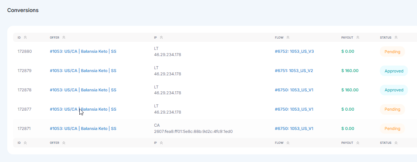Click IP 46.29.234.178 in row 172878
Screen dimensions: 417x162
pyautogui.click(x=167, y=93)
